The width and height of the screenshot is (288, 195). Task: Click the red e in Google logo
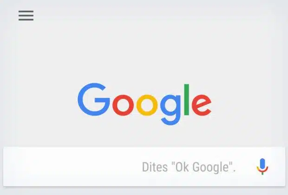pyautogui.click(x=202, y=105)
